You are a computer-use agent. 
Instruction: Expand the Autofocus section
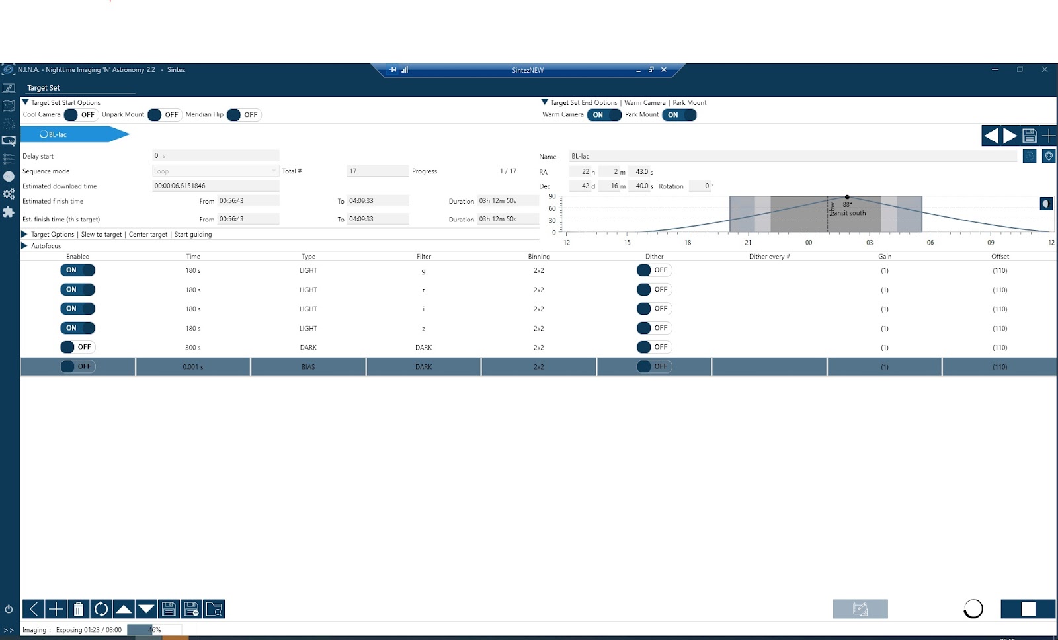(24, 246)
